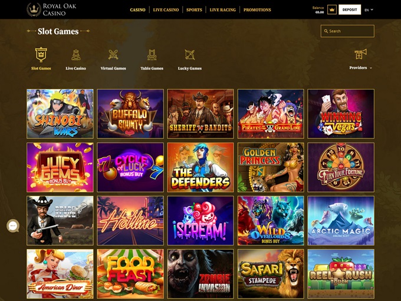Open the Live Casino category icon
401x301 pixels.
75,55
